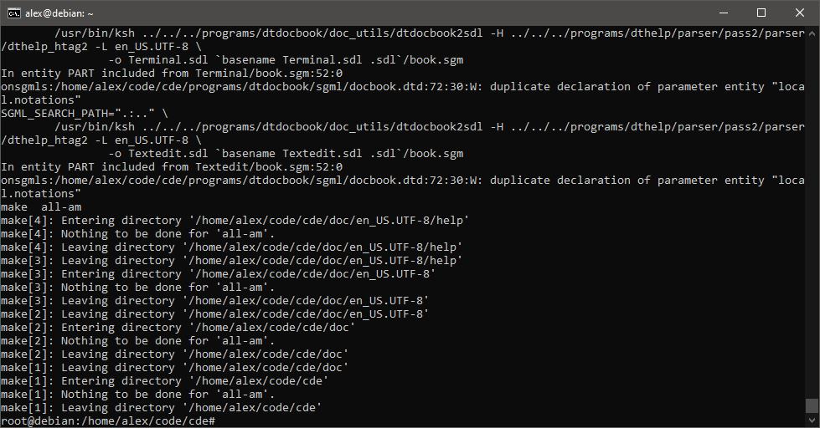Click the root@debian command prompt line

pyautogui.click(x=109, y=420)
